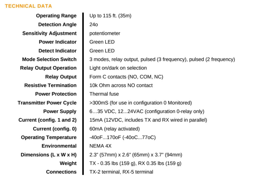255x177 pixels.
Task: Click the 'potentiometer' value text
Action: (105, 33)
